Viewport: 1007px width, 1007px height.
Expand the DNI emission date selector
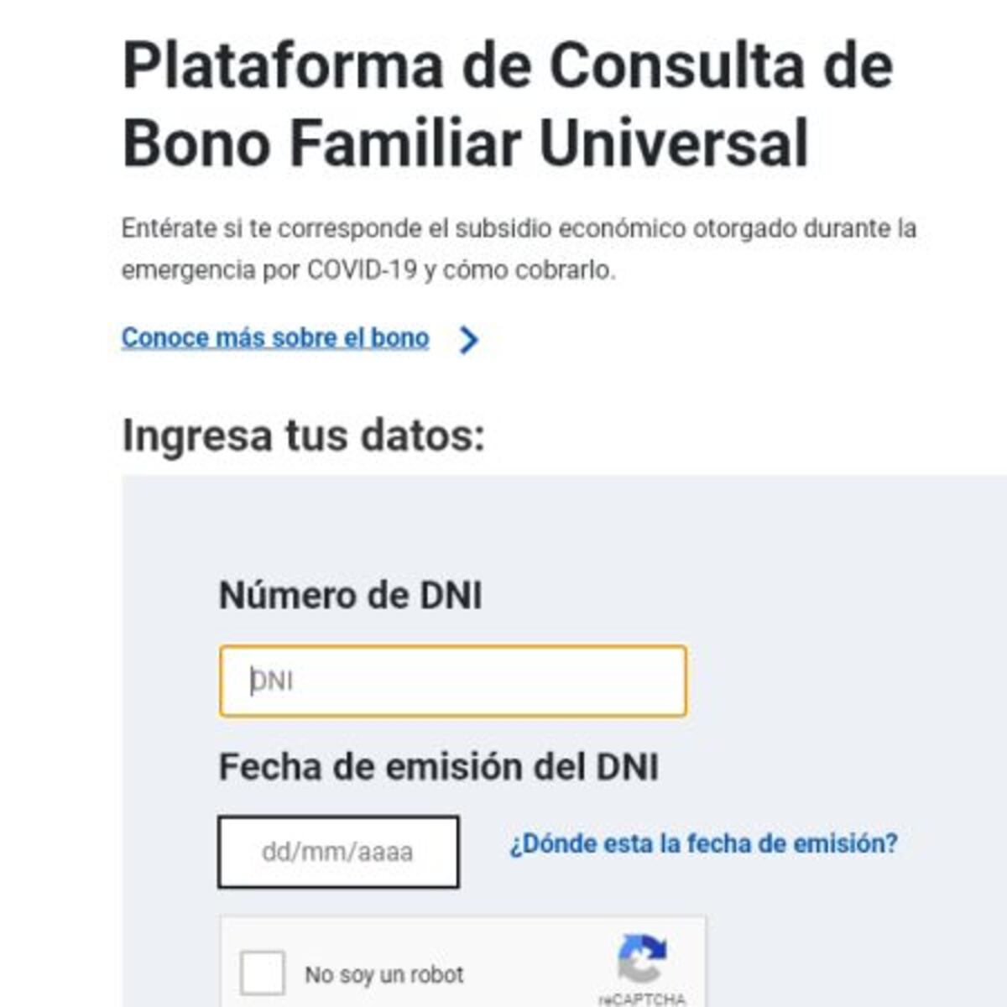[x=338, y=850]
